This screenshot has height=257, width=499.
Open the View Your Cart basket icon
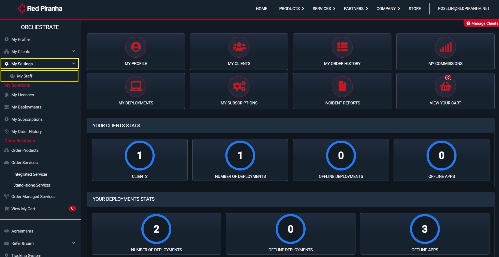[x=445, y=86]
